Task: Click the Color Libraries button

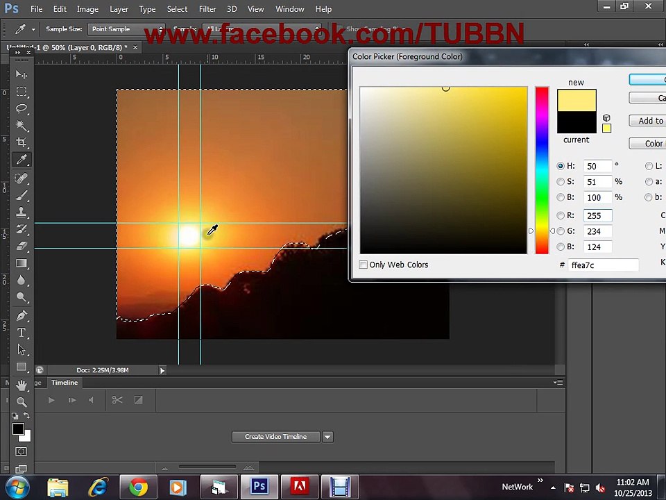Action: point(647,144)
